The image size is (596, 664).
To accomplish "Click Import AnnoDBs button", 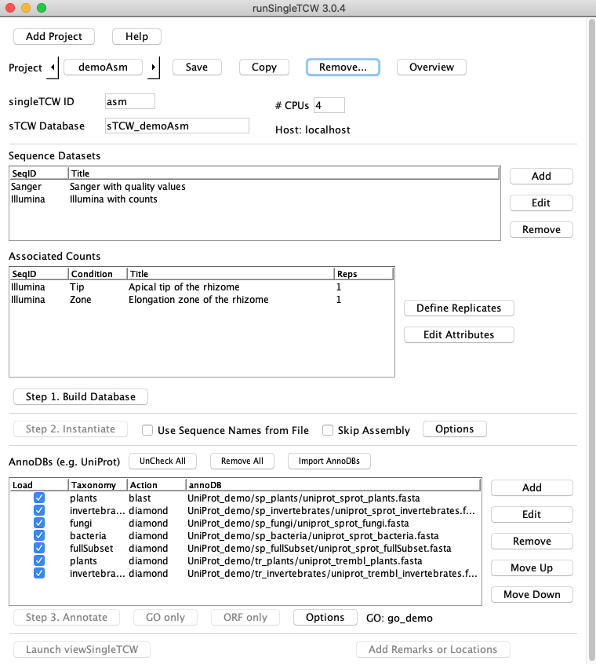I will [x=329, y=461].
